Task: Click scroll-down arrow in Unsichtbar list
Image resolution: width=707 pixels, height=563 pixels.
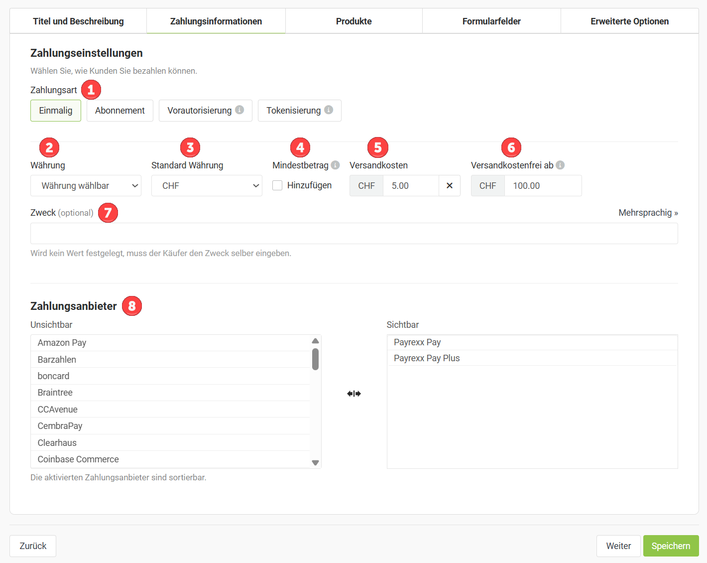Action: [315, 462]
